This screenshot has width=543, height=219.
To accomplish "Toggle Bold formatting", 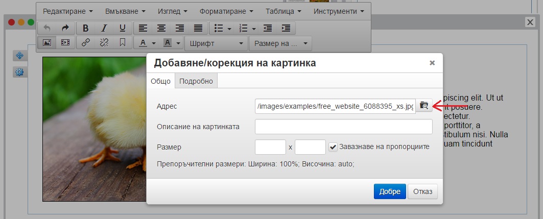I will [x=86, y=29].
